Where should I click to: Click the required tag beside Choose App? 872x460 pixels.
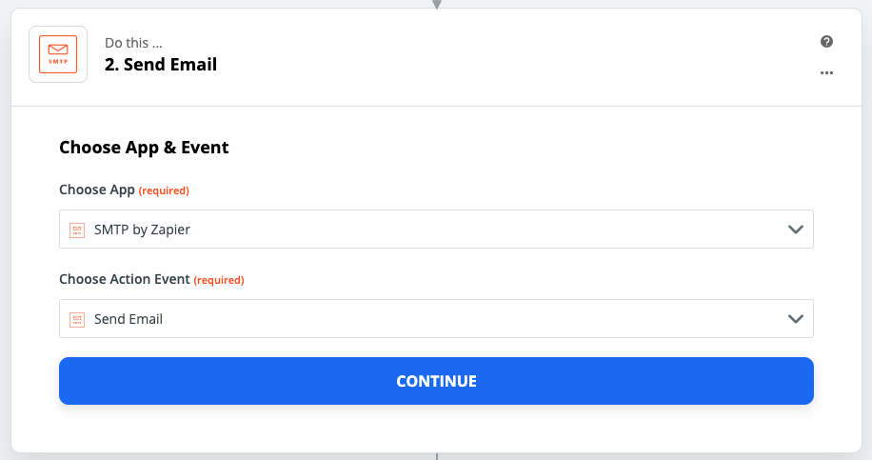(164, 190)
